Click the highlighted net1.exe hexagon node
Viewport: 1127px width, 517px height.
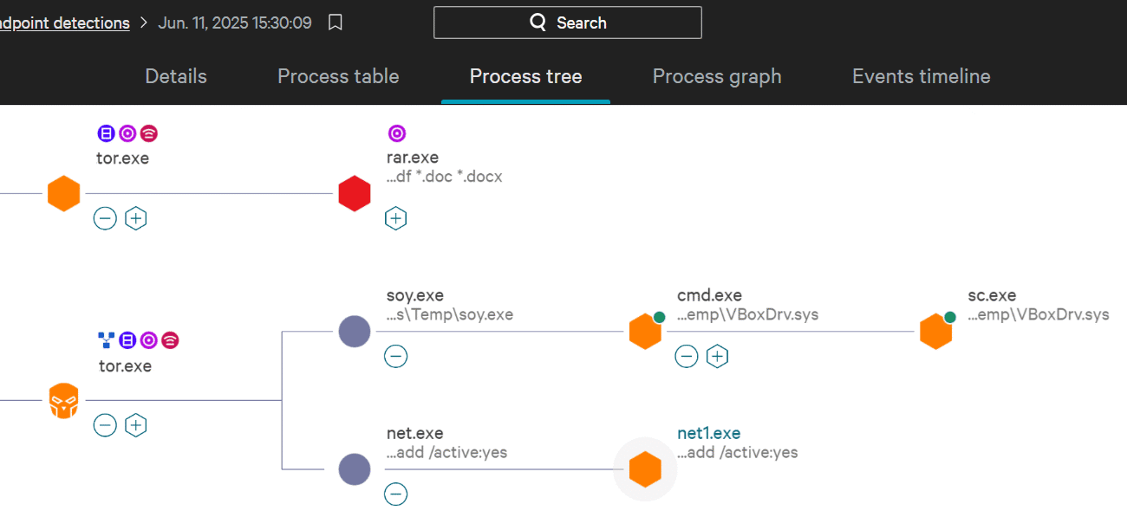click(645, 469)
